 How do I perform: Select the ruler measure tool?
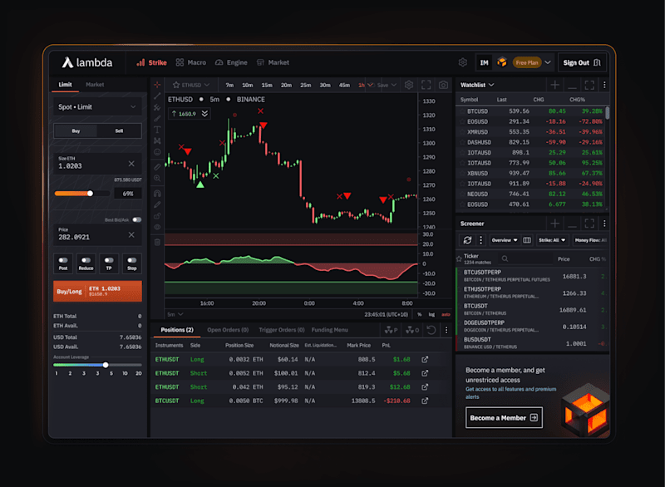click(157, 167)
